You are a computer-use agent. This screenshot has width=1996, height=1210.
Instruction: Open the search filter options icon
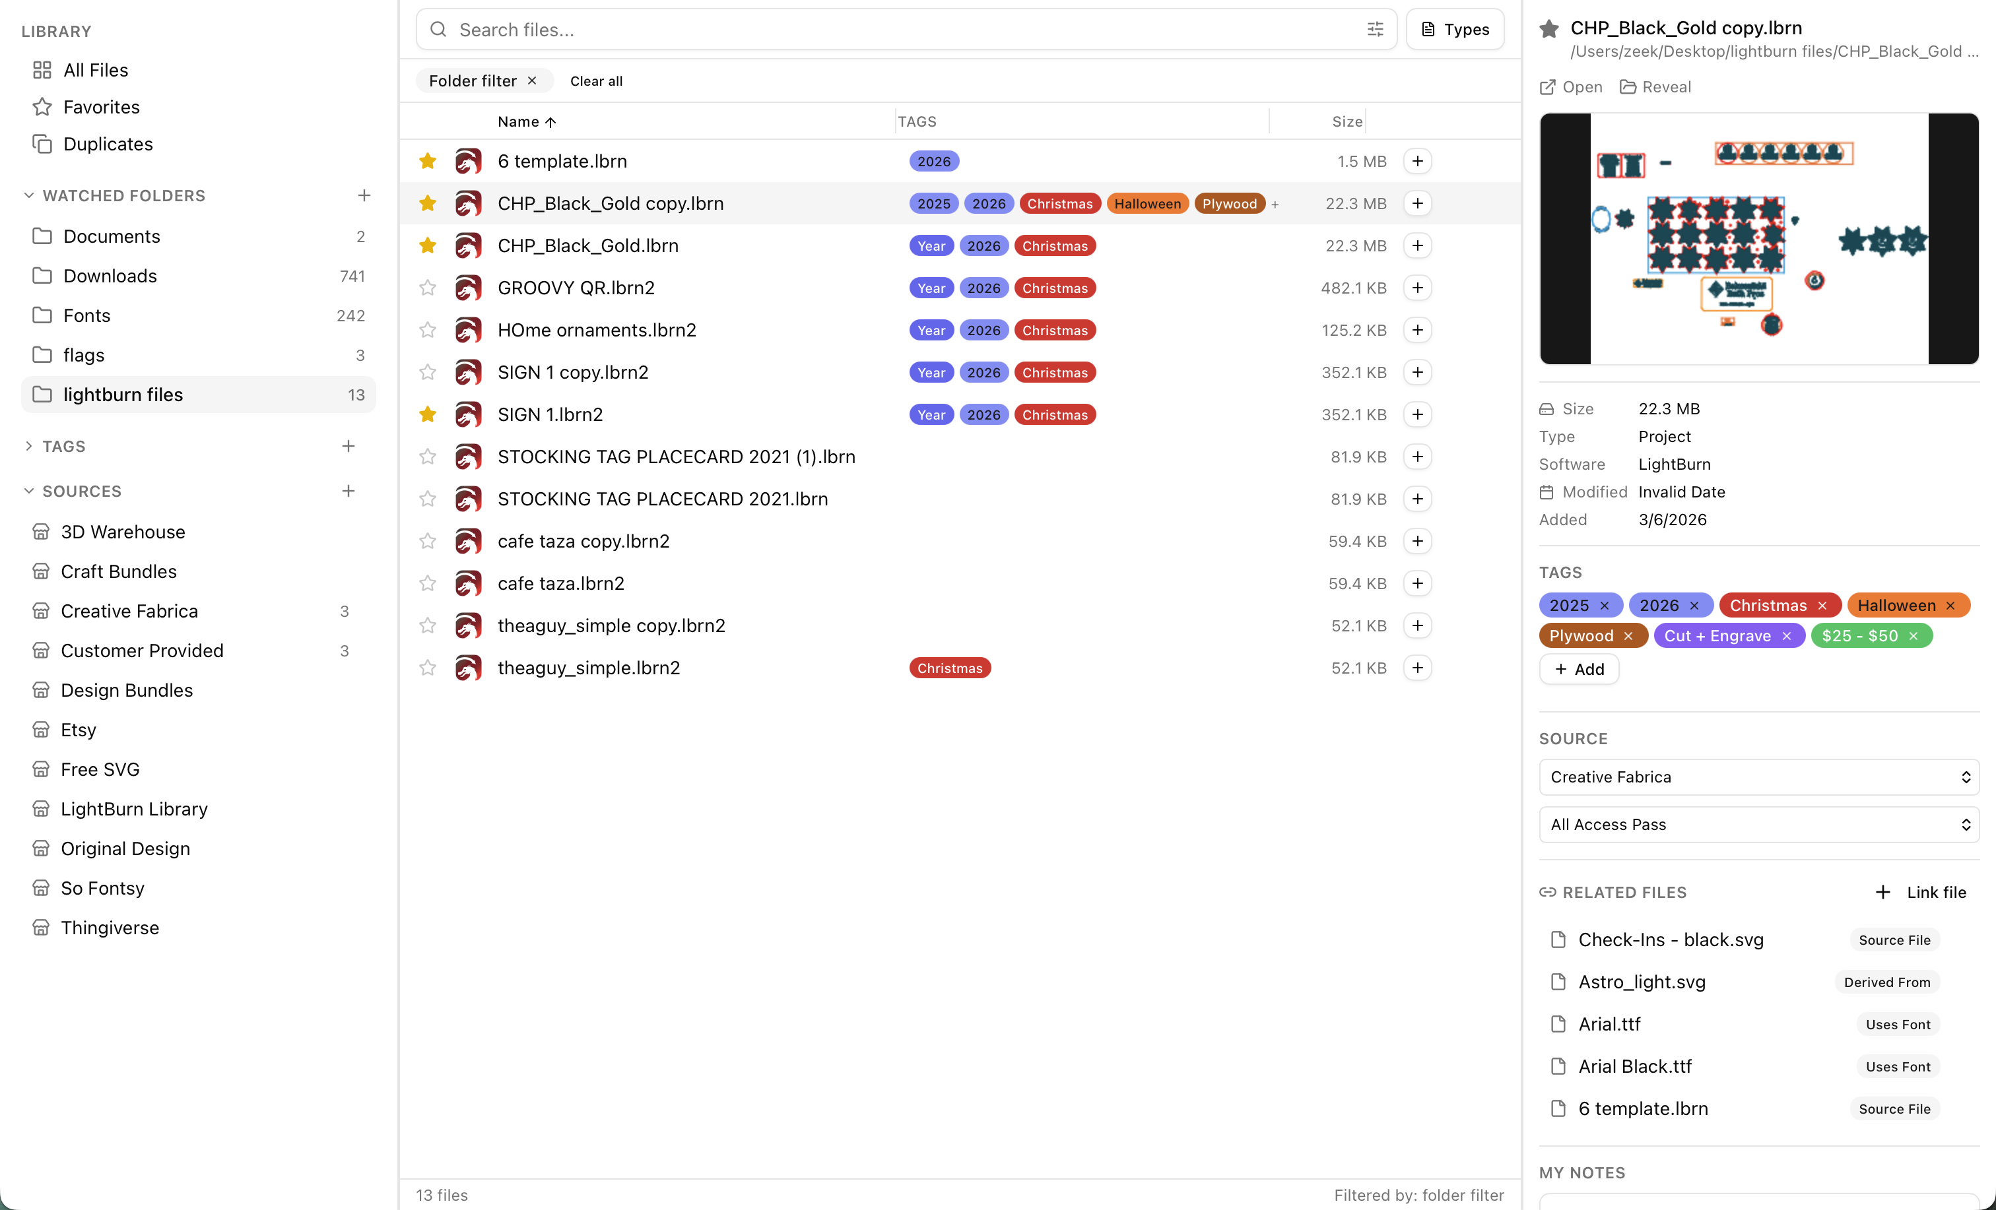(1375, 29)
